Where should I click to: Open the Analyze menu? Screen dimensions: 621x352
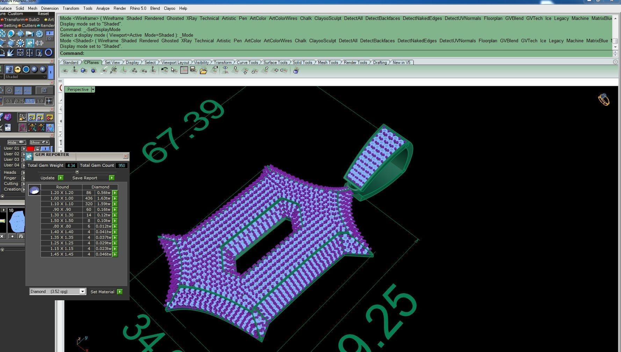point(103,8)
